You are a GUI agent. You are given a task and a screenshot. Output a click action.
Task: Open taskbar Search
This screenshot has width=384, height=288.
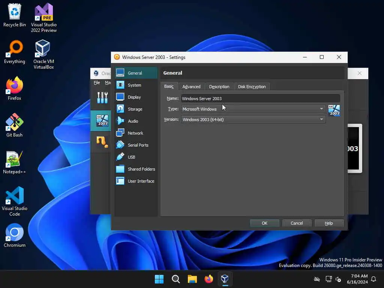pyautogui.click(x=175, y=279)
